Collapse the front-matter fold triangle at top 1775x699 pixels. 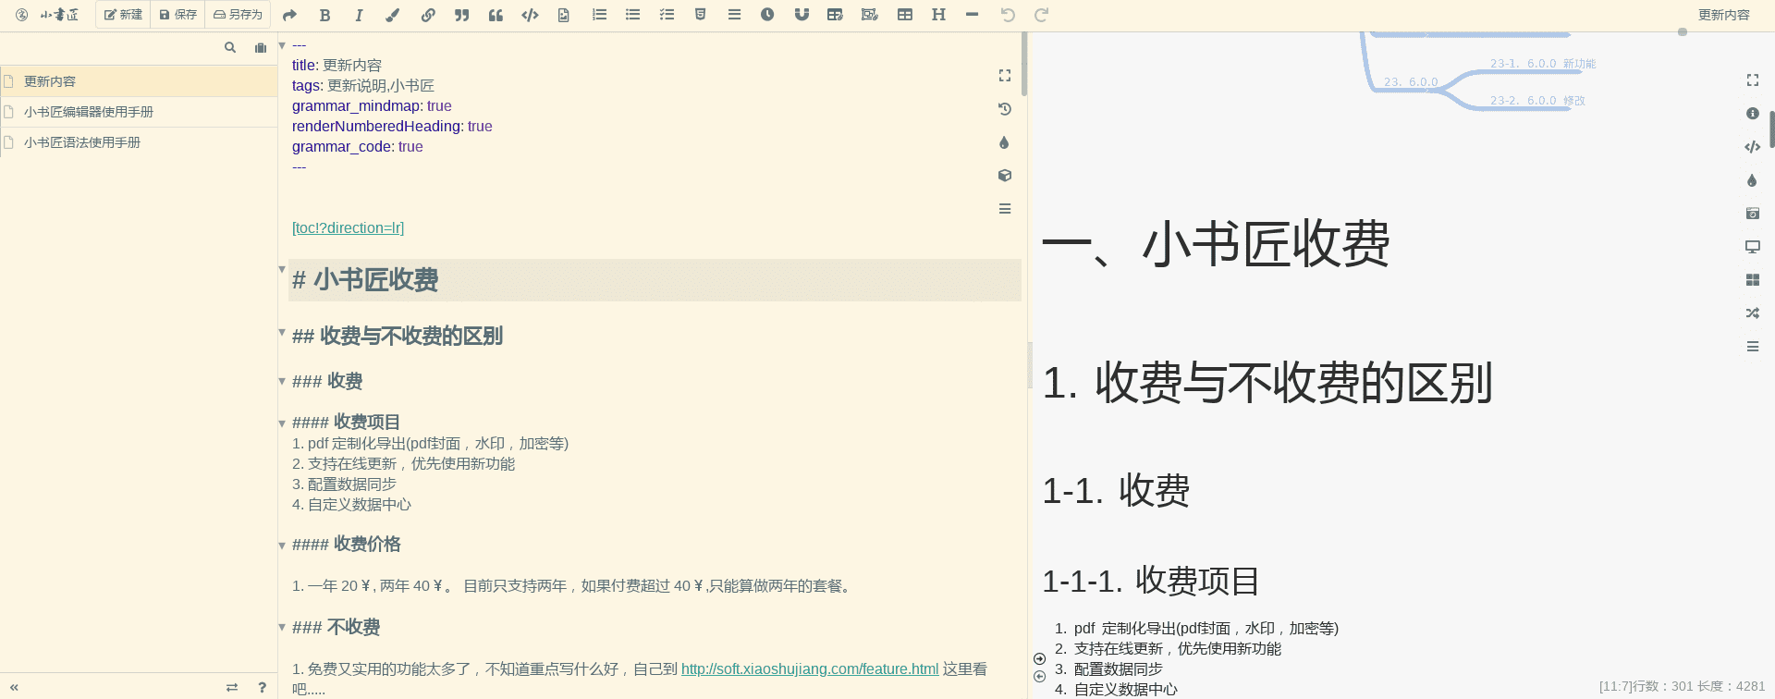coord(282,45)
